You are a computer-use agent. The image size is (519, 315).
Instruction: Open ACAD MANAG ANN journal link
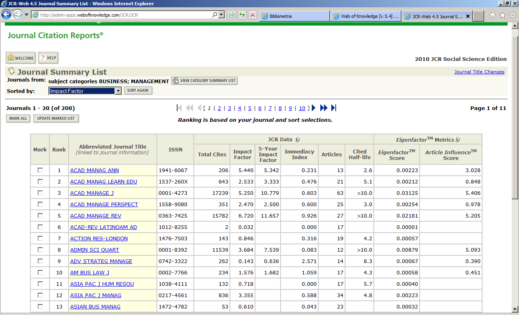coord(94,170)
